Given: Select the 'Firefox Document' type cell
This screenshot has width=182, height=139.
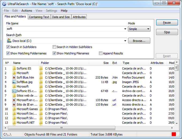Looking at the screenshot, I should [x=133, y=78].
